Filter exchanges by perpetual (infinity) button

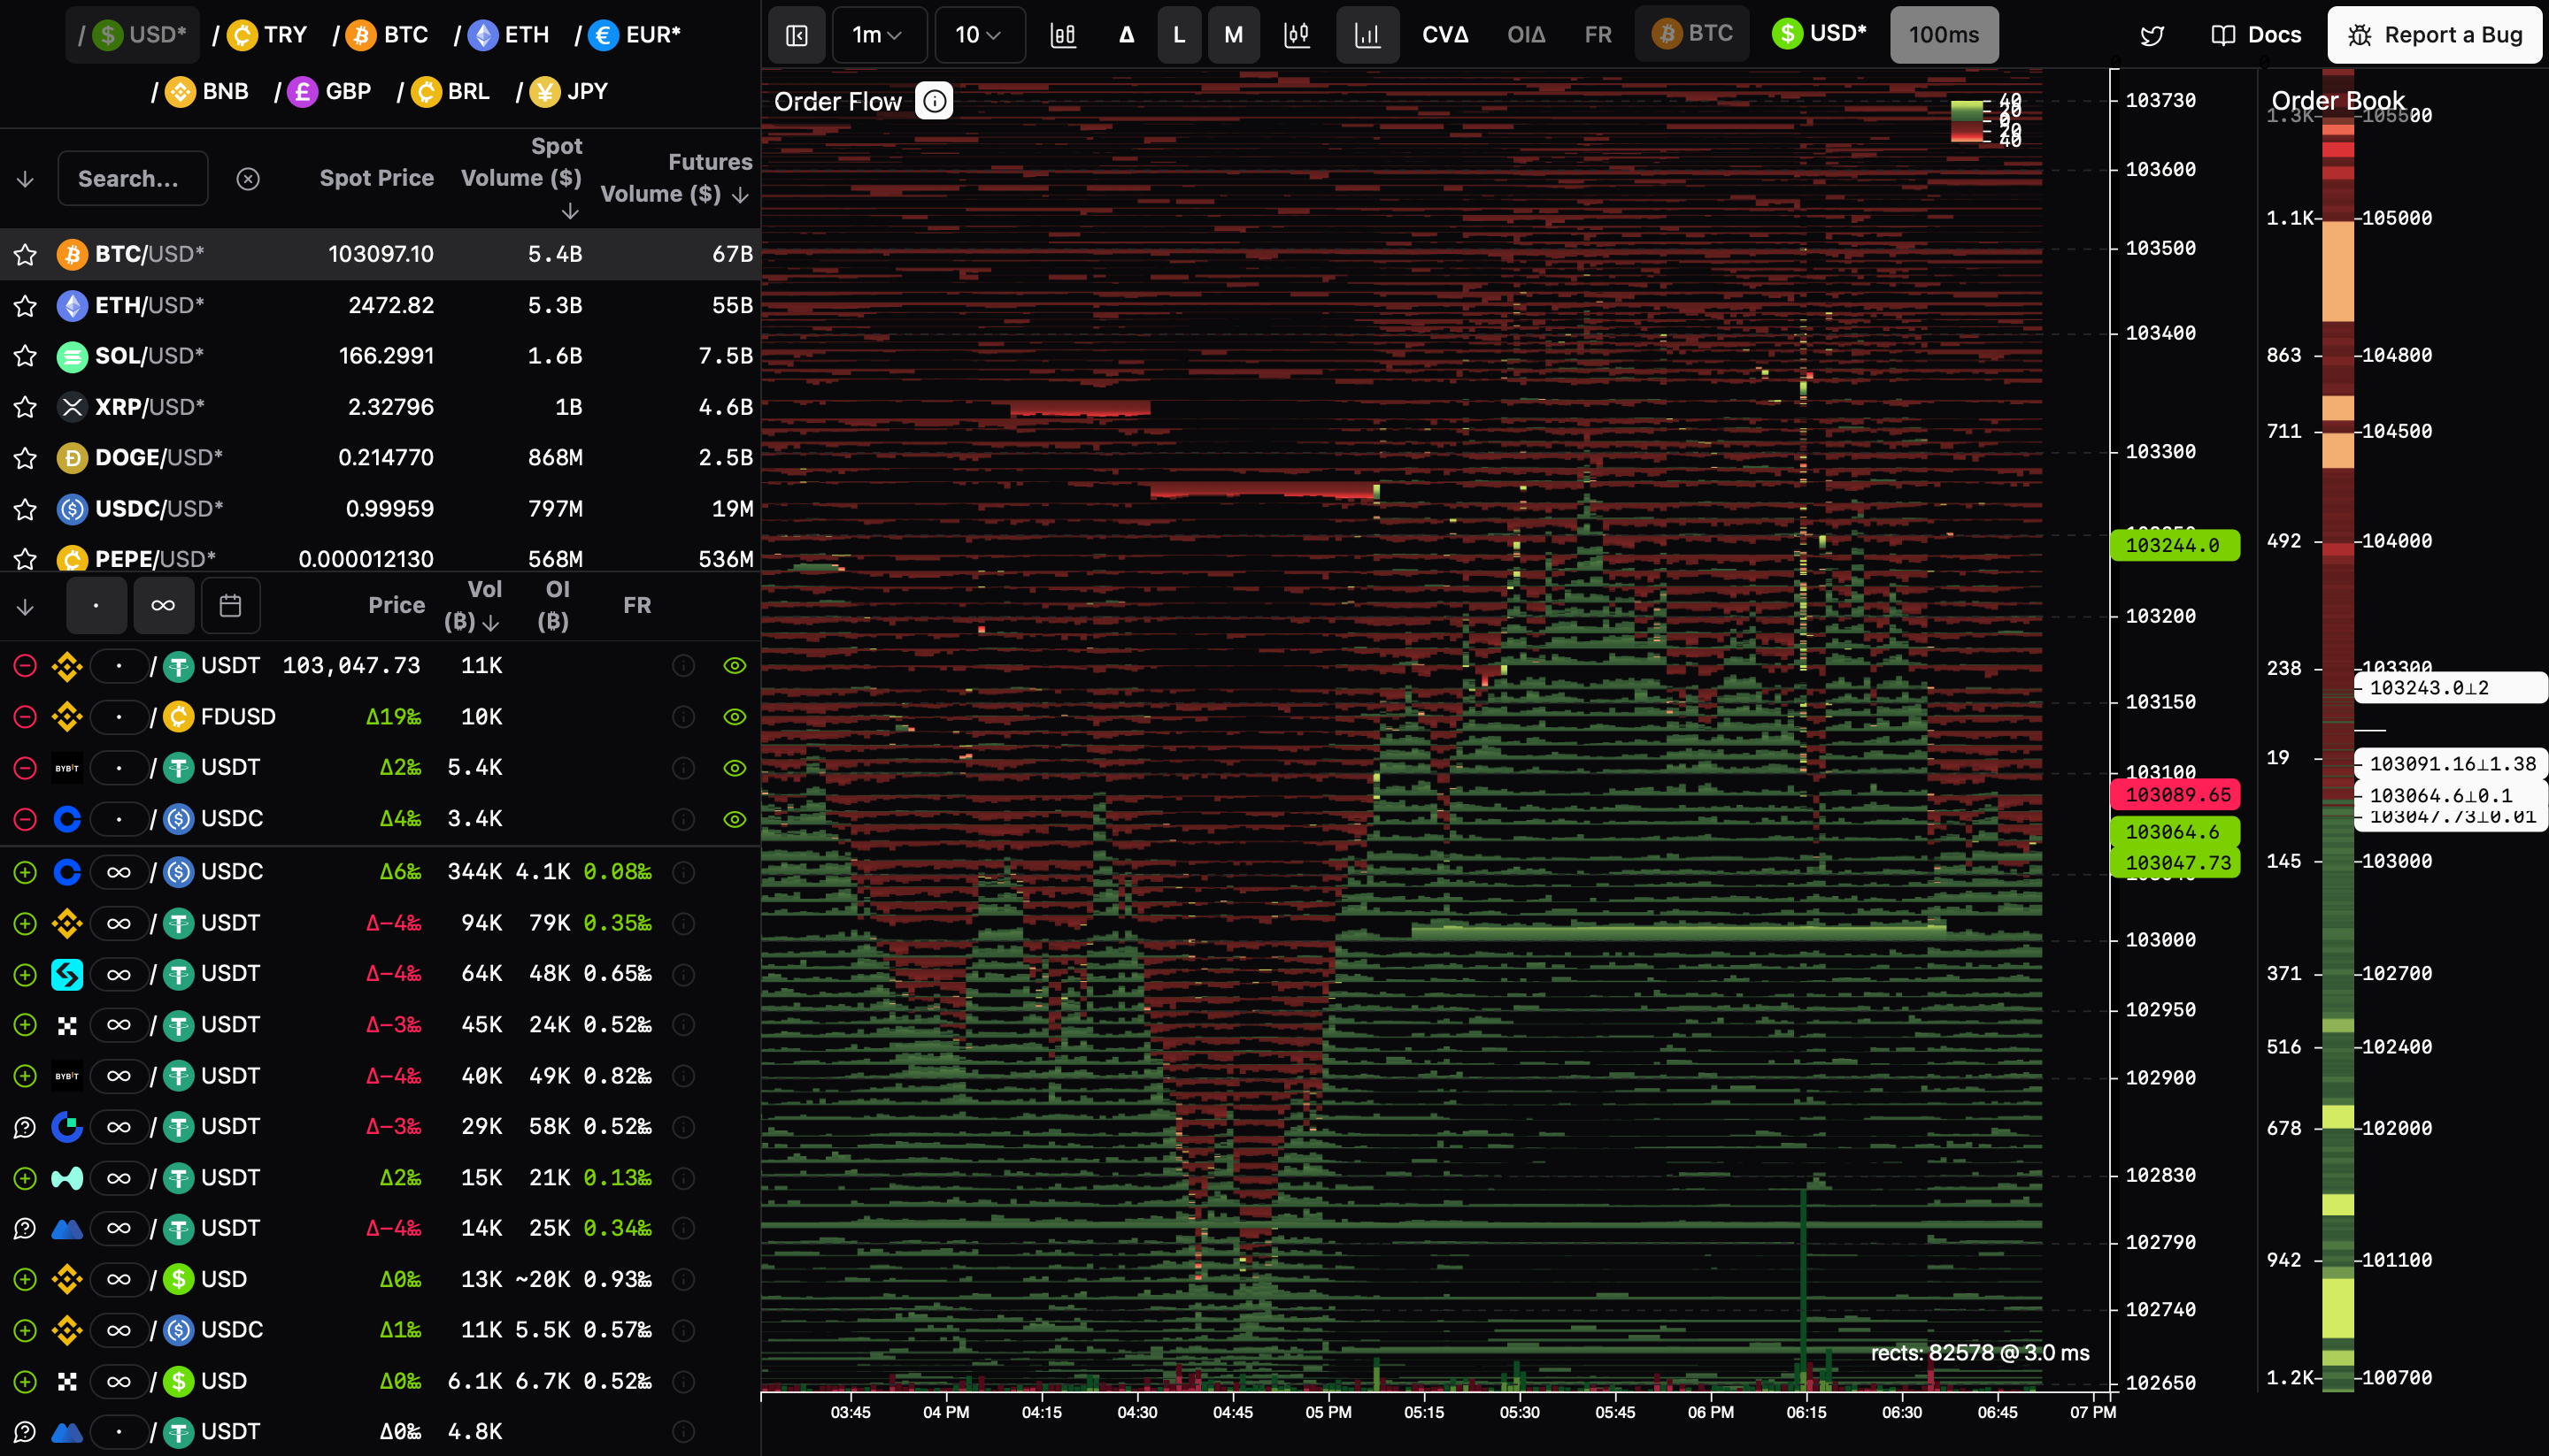[163, 606]
